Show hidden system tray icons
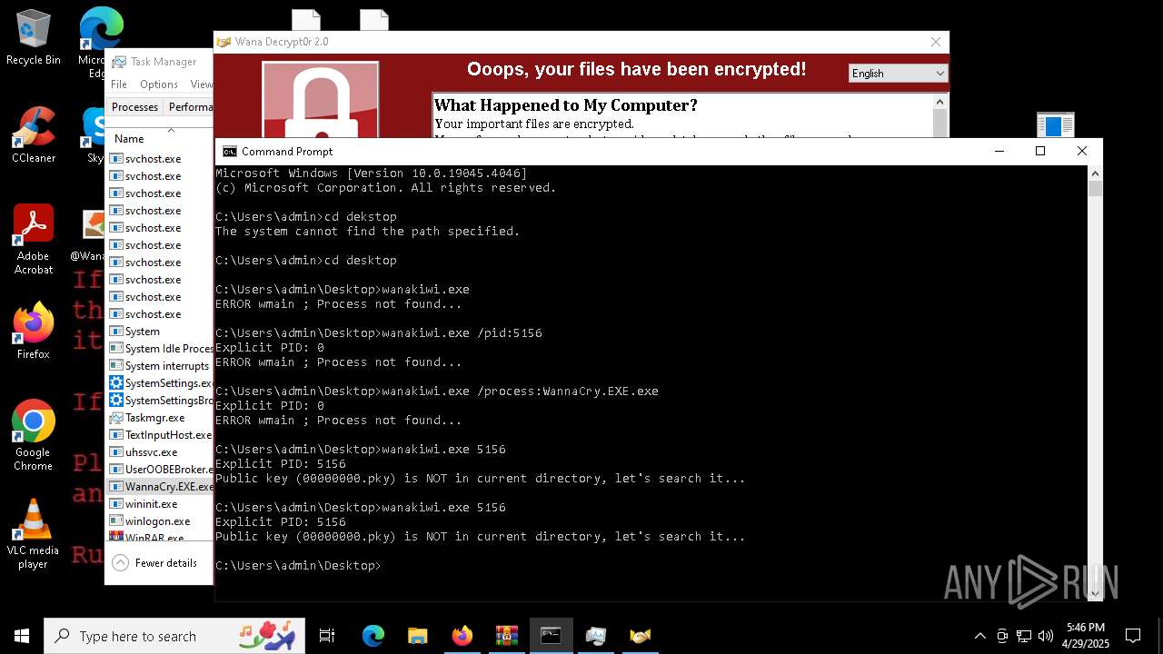The image size is (1163, 654). (x=979, y=636)
